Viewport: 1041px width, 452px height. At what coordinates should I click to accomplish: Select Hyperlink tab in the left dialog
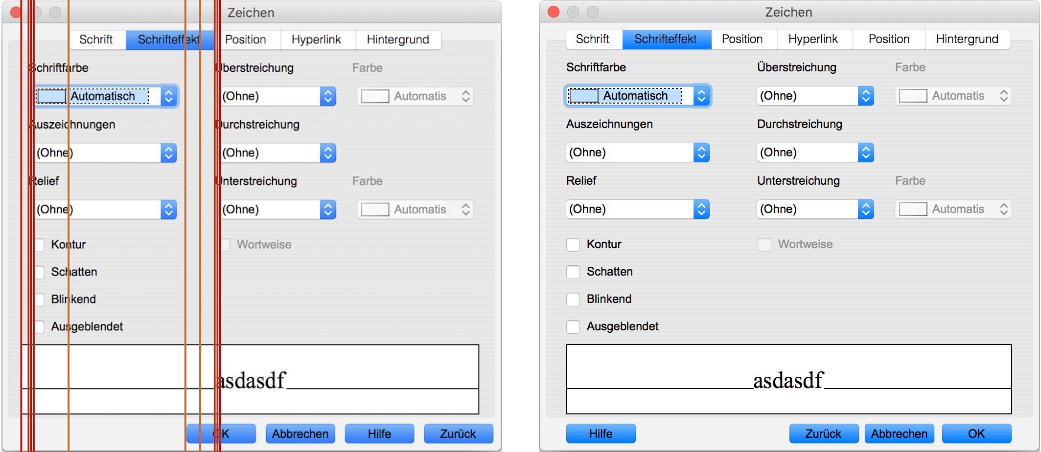click(316, 40)
